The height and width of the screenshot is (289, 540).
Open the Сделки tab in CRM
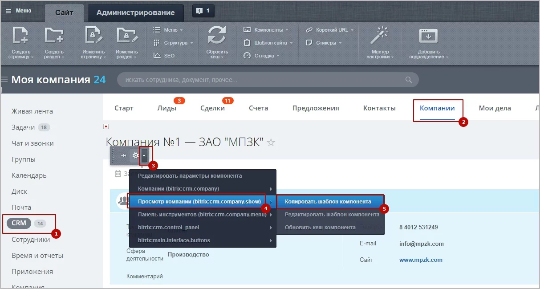[212, 108]
